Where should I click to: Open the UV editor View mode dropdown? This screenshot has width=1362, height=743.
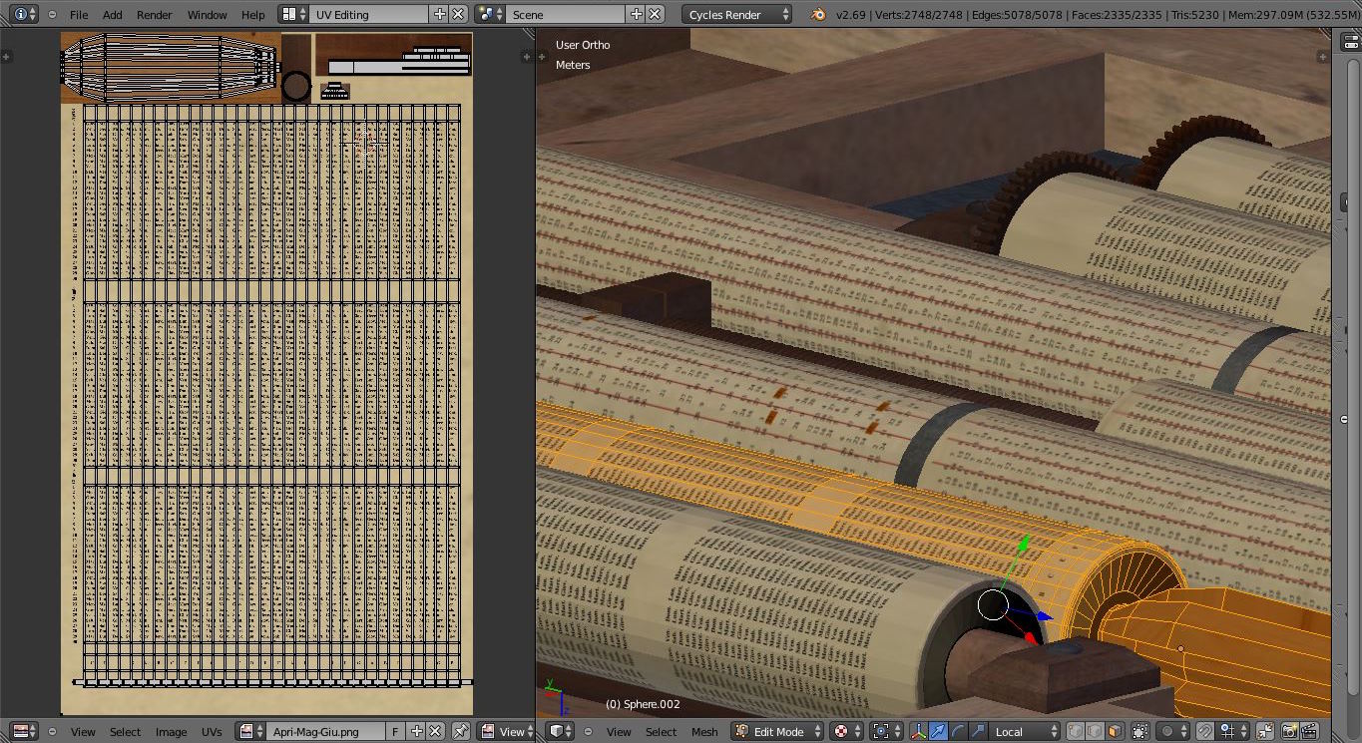click(505, 731)
